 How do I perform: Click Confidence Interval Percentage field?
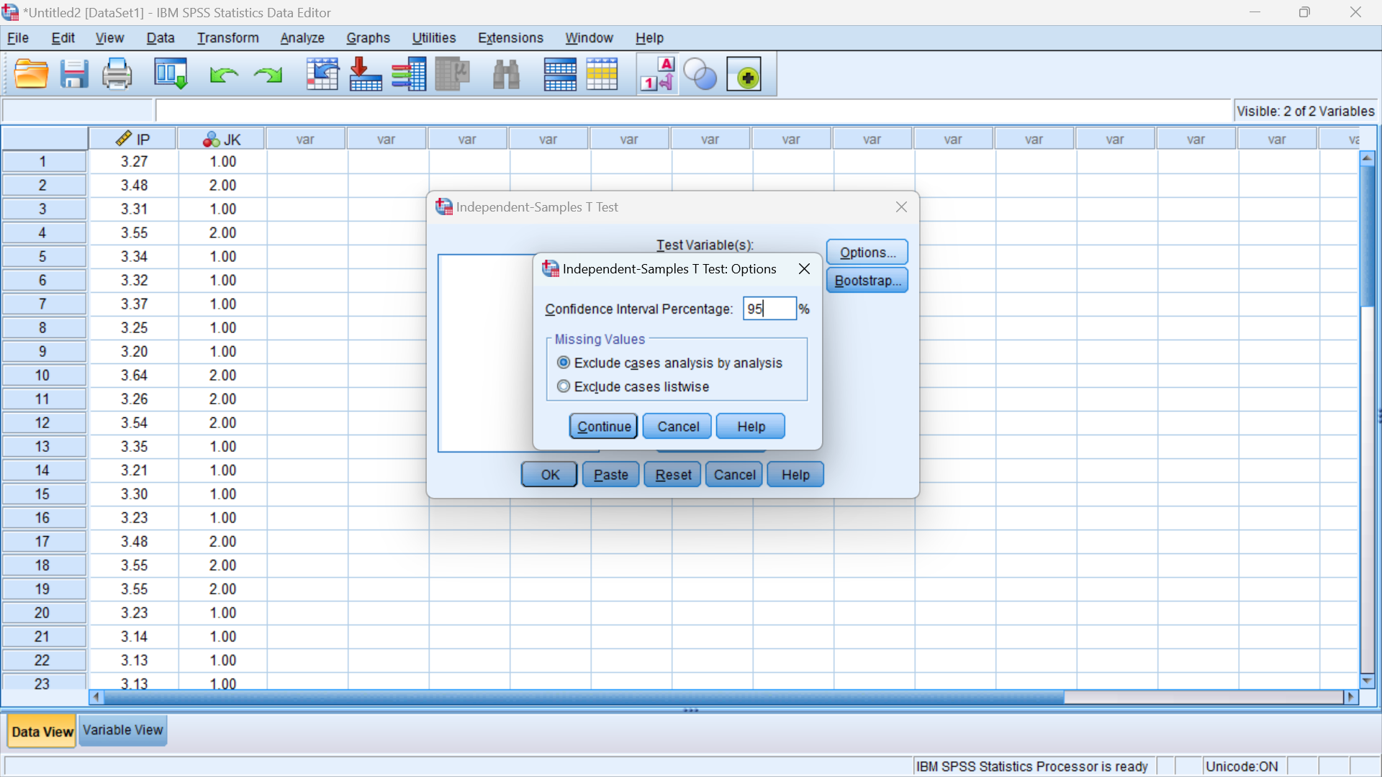tap(769, 309)
